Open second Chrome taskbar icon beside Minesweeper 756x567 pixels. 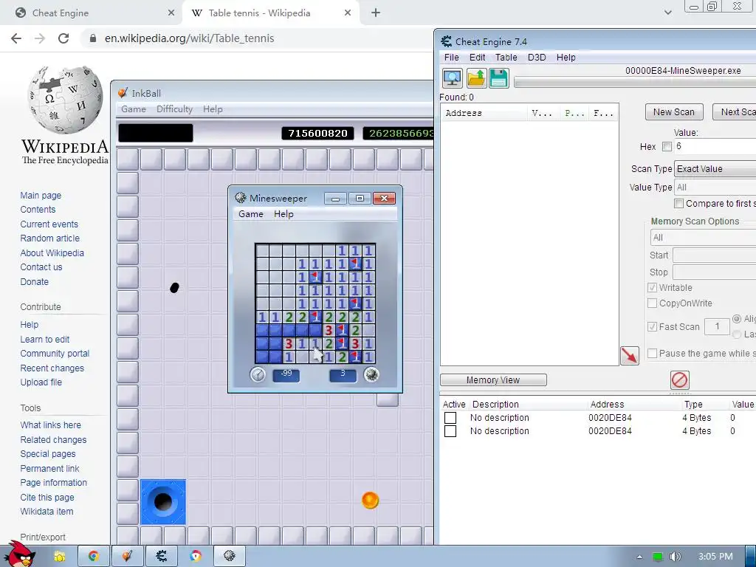coord(195,557)
